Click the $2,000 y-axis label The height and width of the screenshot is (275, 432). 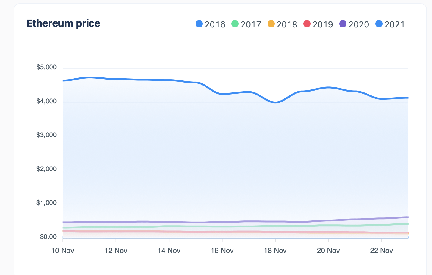click(46, 169)
